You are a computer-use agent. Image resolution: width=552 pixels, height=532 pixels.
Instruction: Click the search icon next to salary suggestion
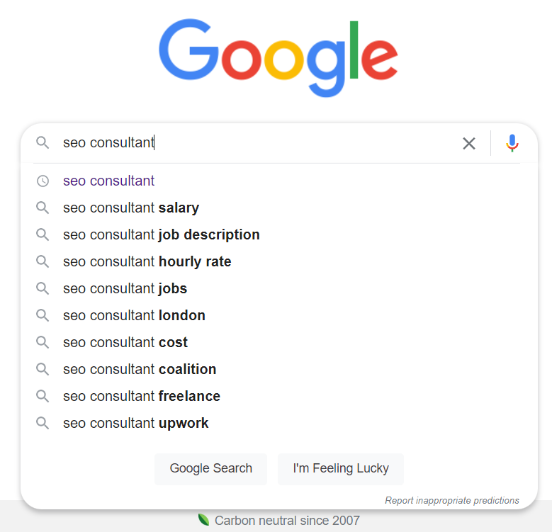click(43, 208)
